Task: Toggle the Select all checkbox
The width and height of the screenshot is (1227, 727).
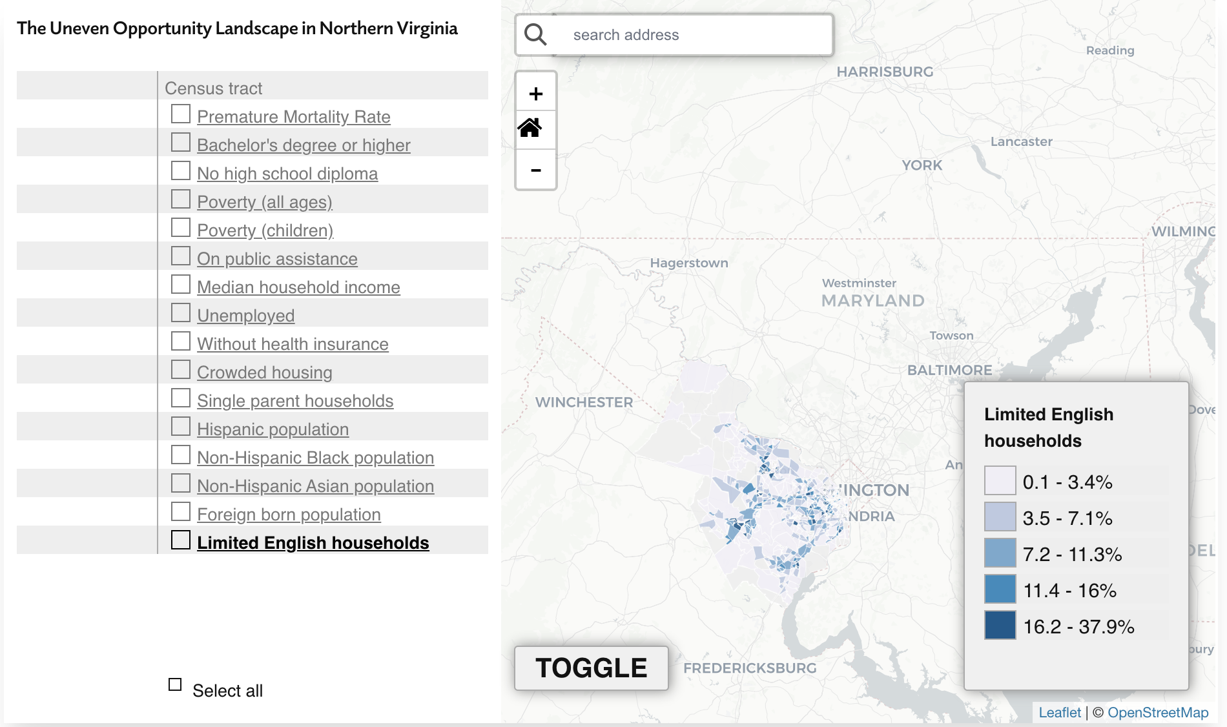Action: tap(175, 684)
